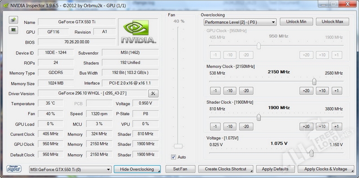Click the Memory Size value 1024 MB
Viewport: 359px width, 178px height.
pos(56,83)
